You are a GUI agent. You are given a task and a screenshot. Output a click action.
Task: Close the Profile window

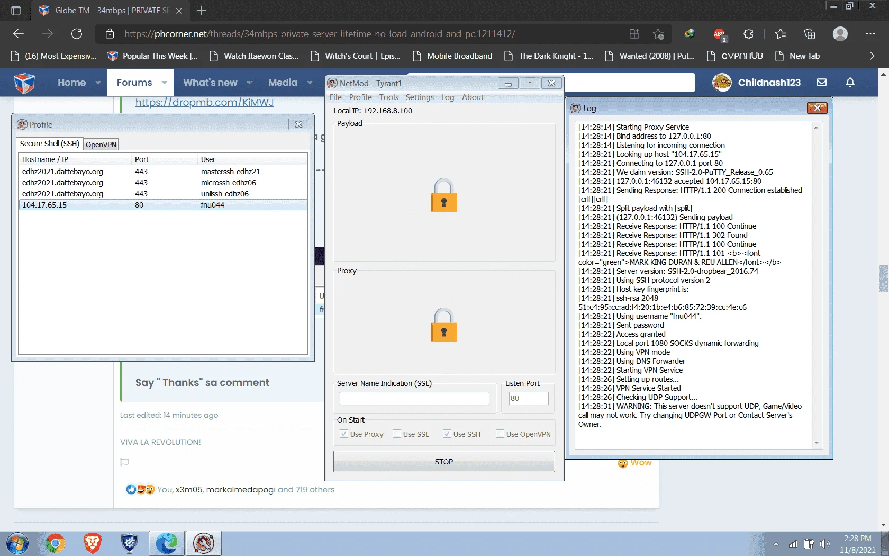coord(299,124)
